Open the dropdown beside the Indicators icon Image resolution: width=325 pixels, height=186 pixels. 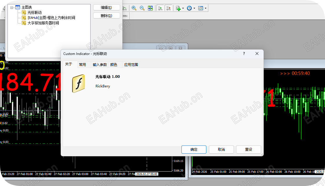pos(205,8)
